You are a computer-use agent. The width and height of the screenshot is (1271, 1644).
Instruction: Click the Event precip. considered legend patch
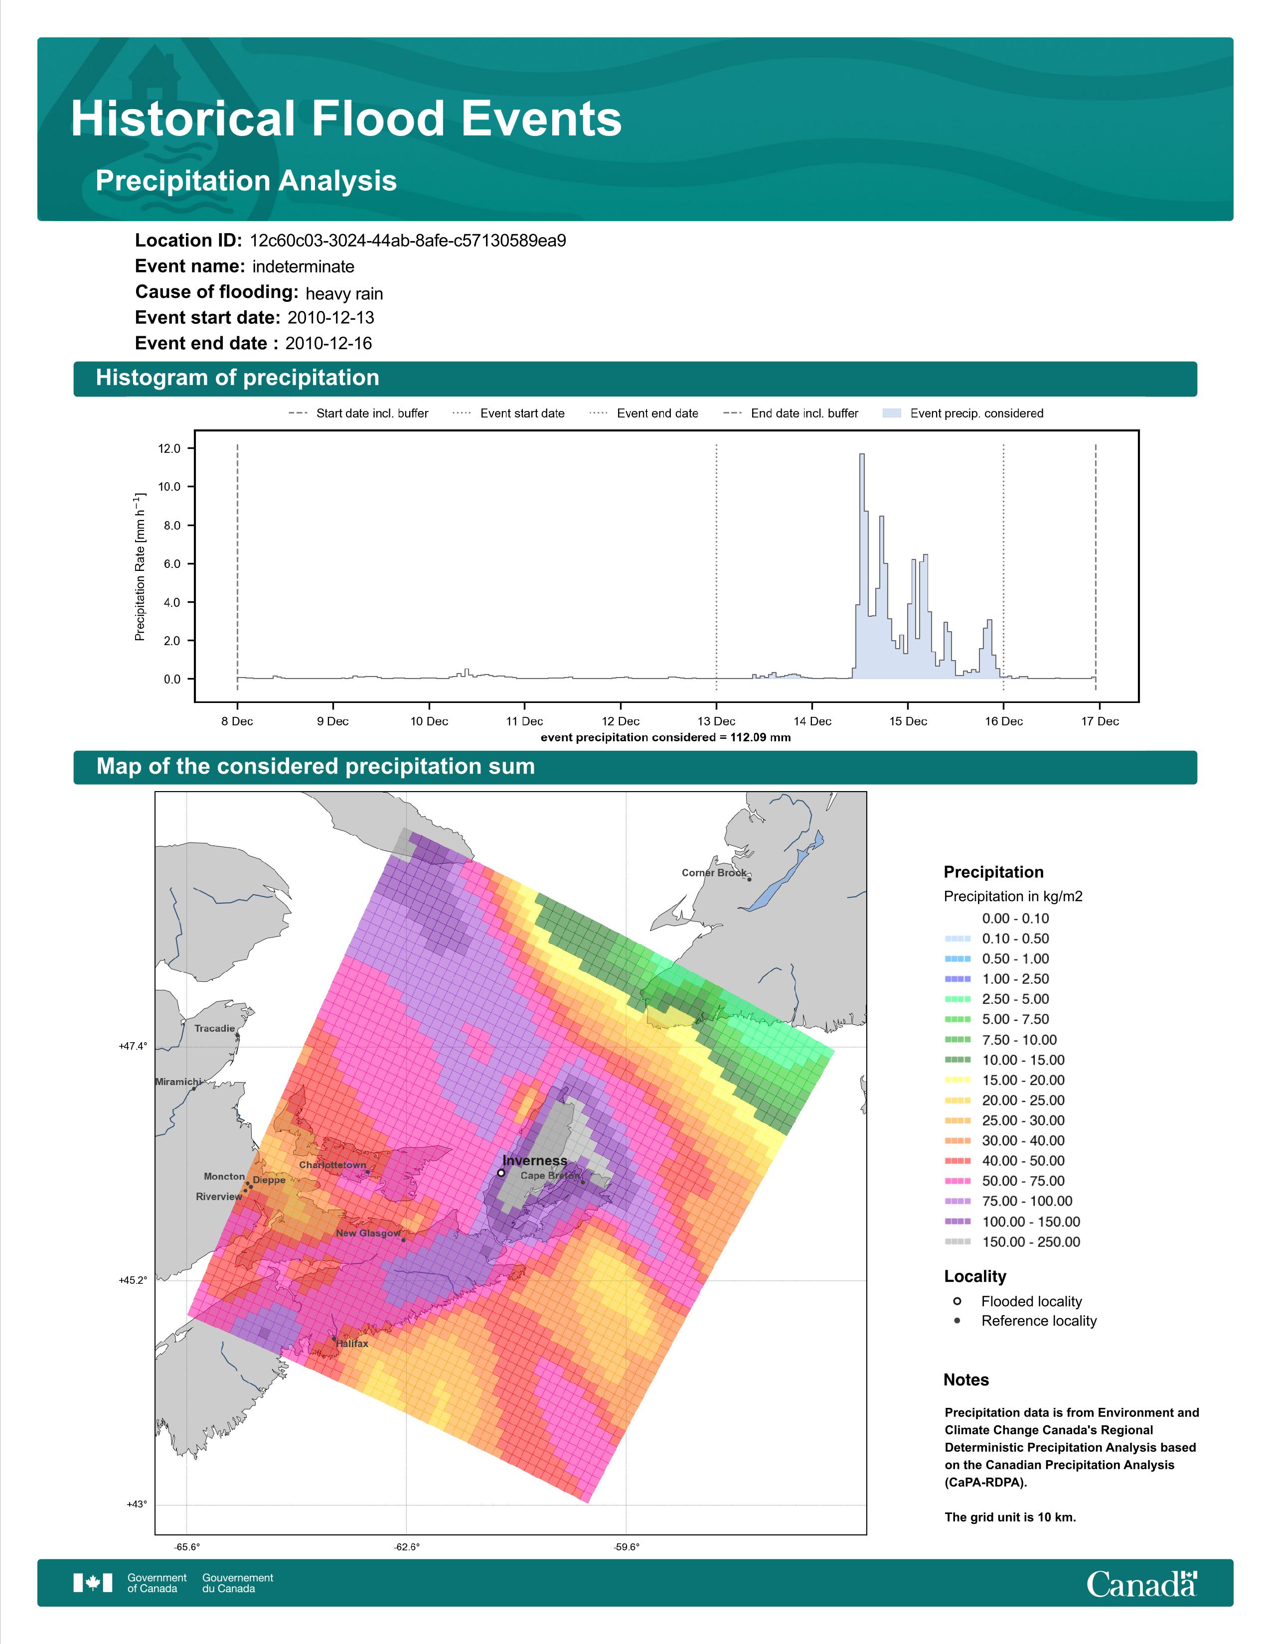pyautogui.click(x=892, y=413)
